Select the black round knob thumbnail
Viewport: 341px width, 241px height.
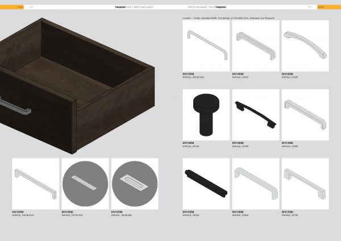[x=206, y=114]
